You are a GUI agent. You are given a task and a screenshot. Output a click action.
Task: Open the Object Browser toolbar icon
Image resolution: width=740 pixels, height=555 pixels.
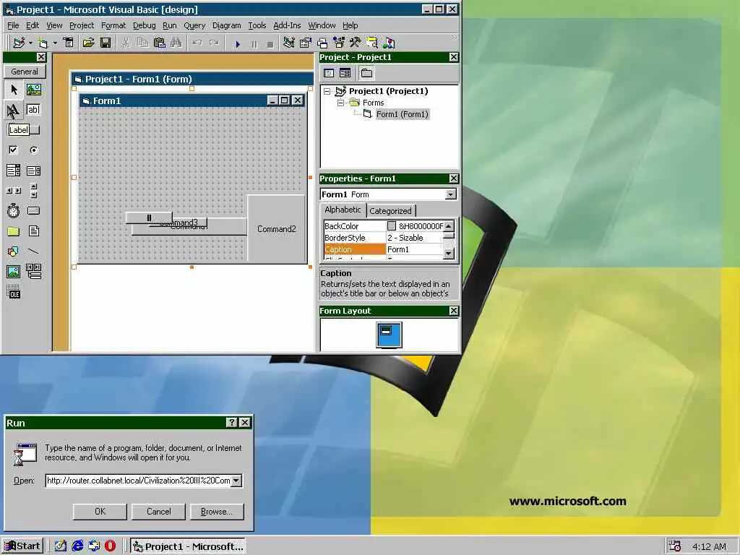point(339,43)
